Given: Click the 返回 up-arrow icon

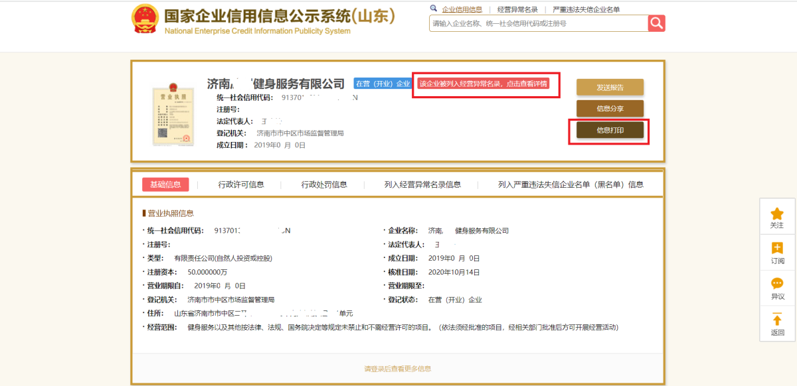Looking at the screenshot, I should [x=776, y=320].
